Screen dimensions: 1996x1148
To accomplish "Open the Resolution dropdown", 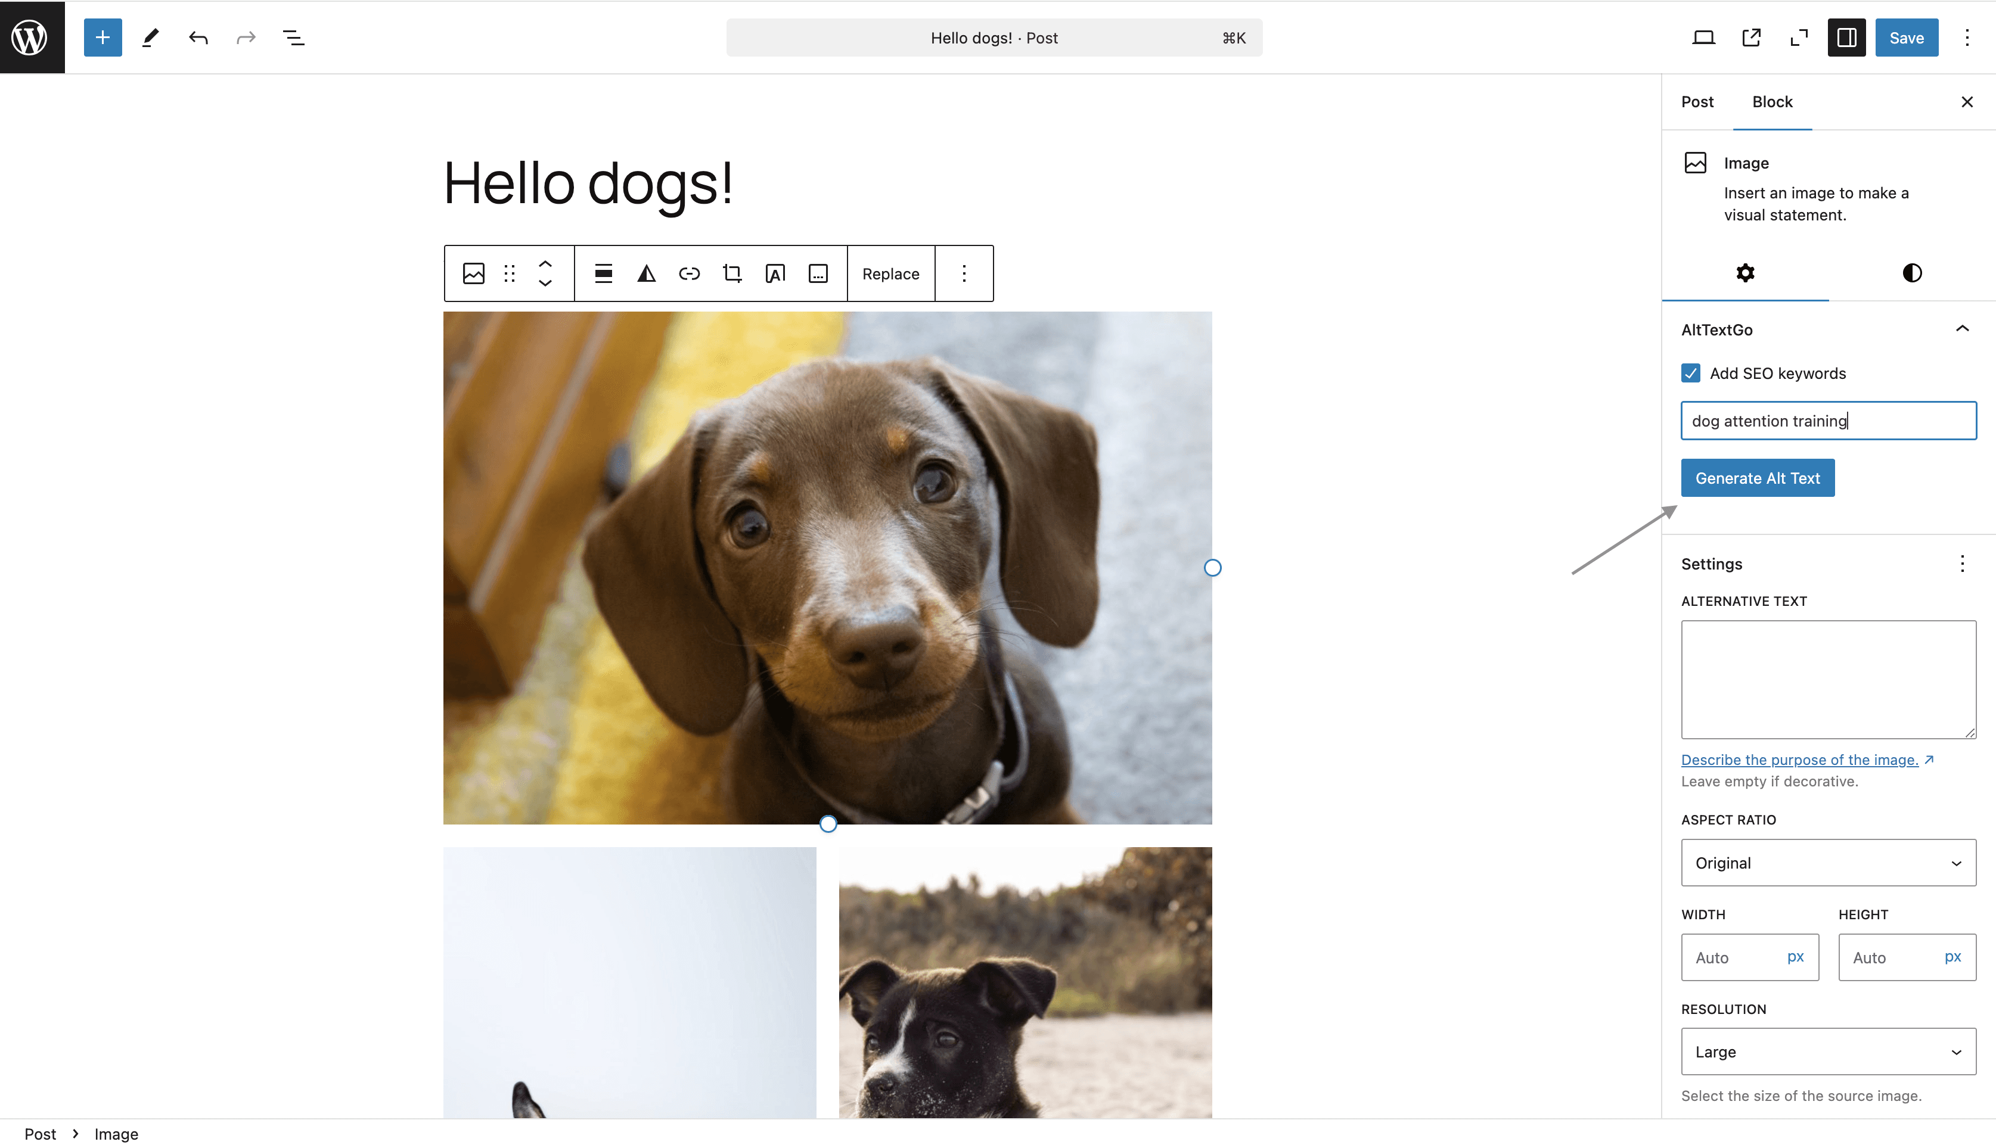I will pyautogui.click(x=1828, y=1052).
